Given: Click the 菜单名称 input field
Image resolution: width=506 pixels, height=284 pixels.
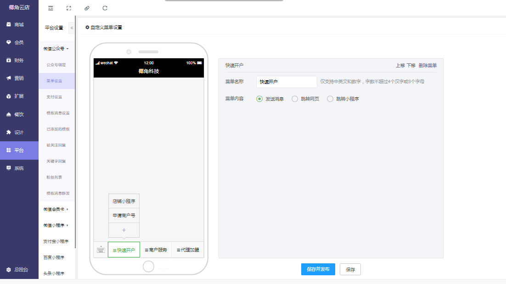Looking at the screenshot, I should 287,82.
